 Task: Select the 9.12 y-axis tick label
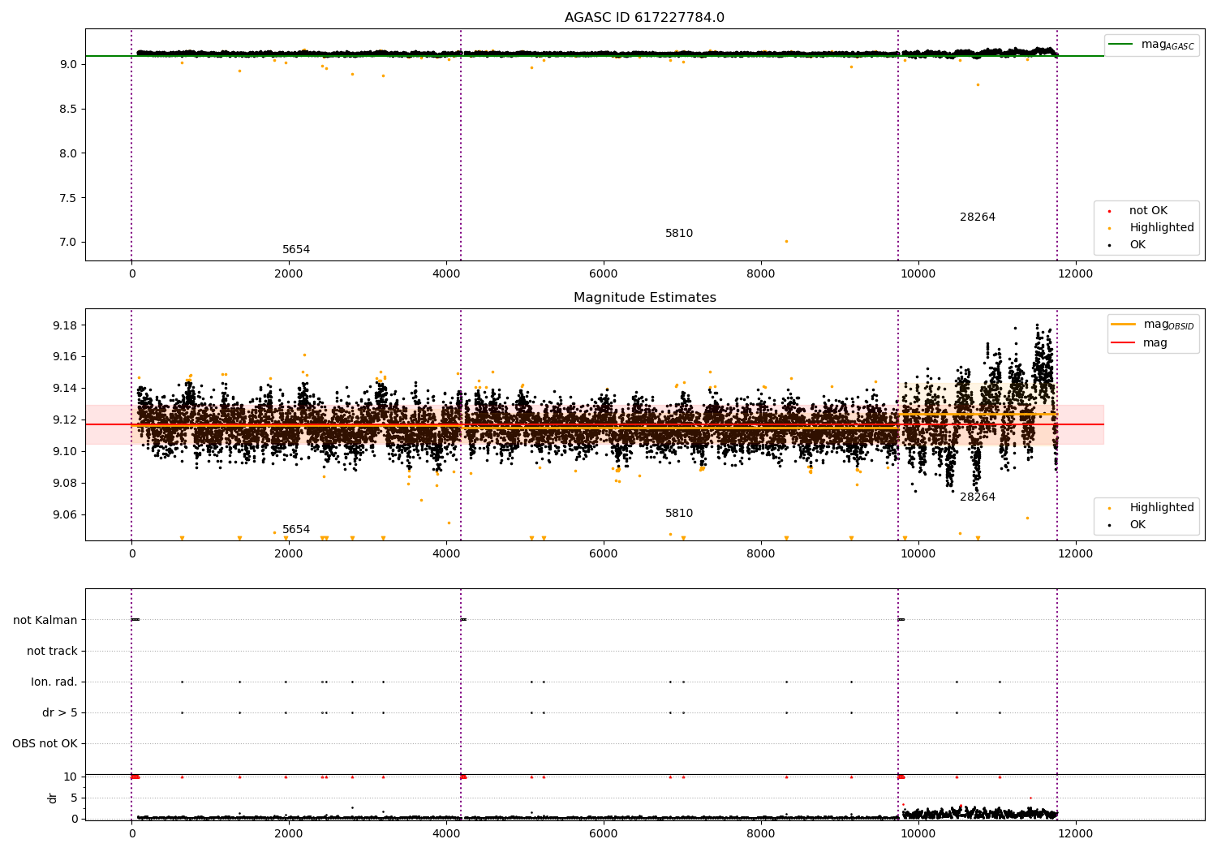[x=65, y=420]
